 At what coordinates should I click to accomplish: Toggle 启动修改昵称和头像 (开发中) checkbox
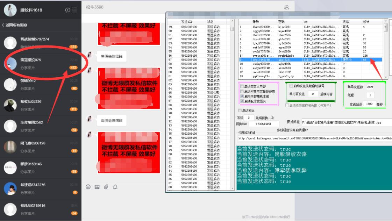pos(287,105)
